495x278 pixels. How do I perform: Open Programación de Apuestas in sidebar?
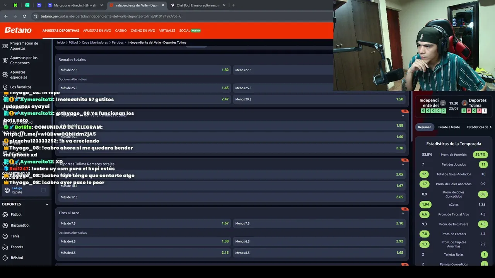pos(24,46)
